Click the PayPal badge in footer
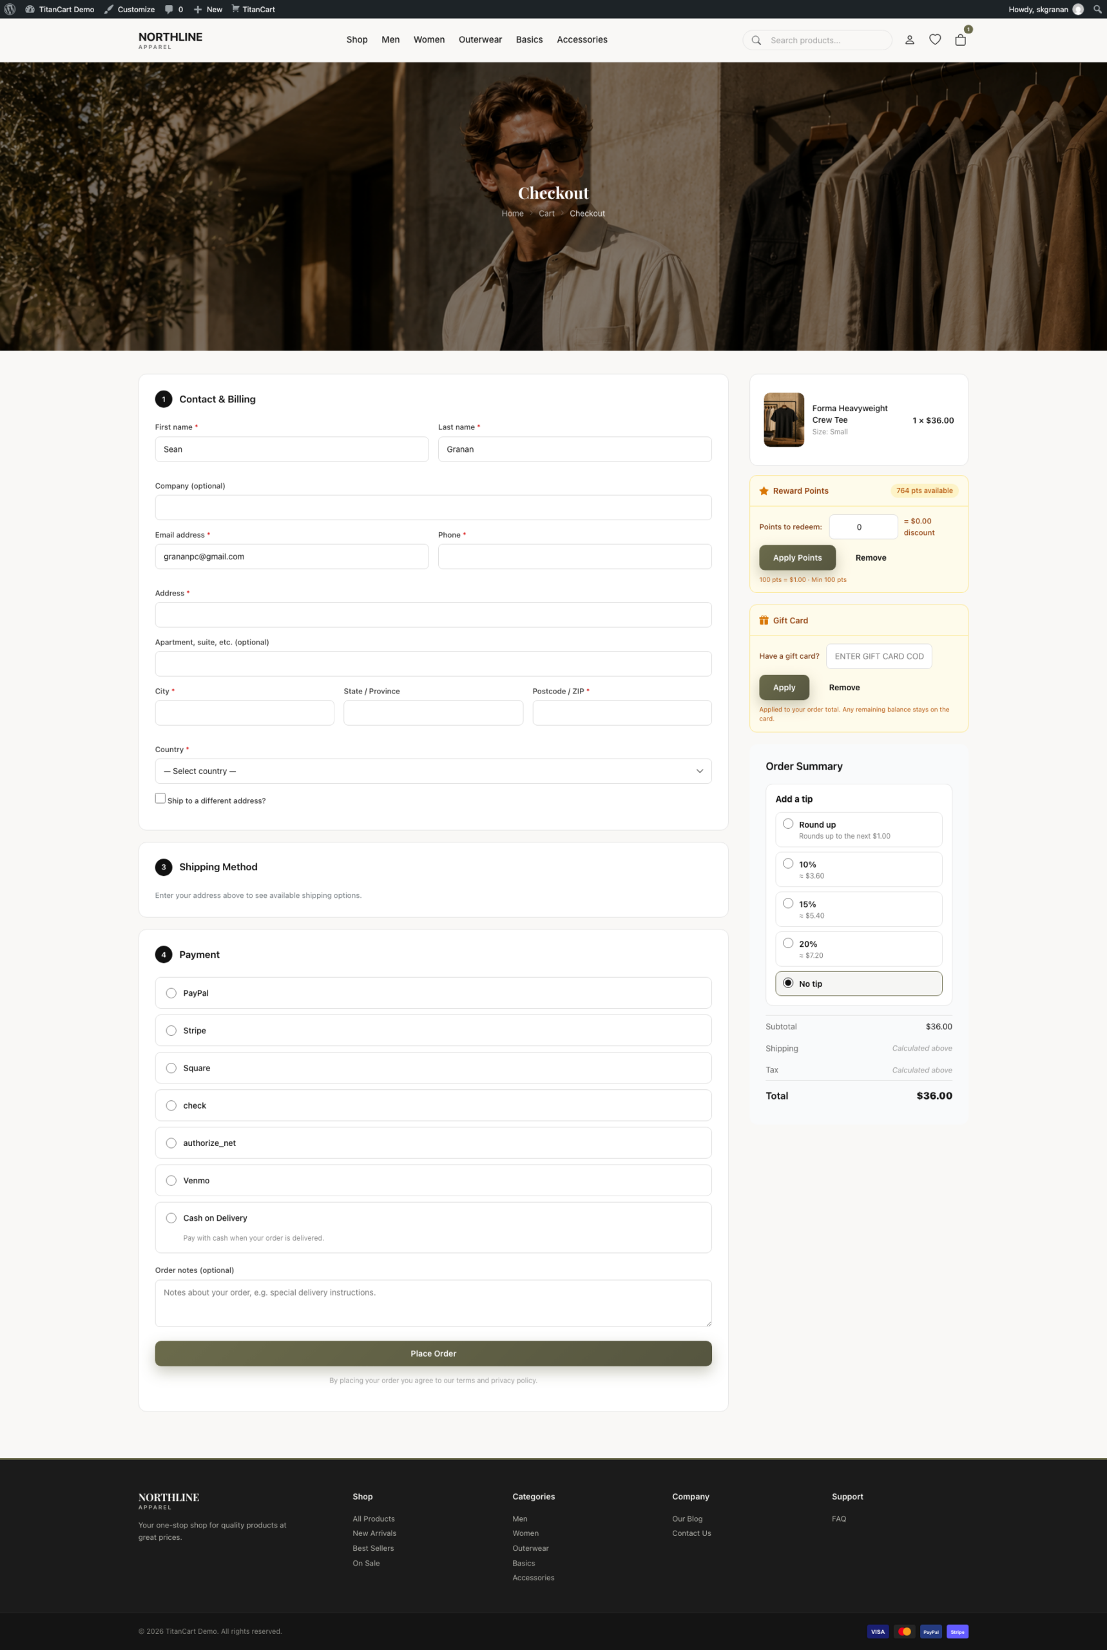The image size is (1107, 1650). (x=930, y=1632)
